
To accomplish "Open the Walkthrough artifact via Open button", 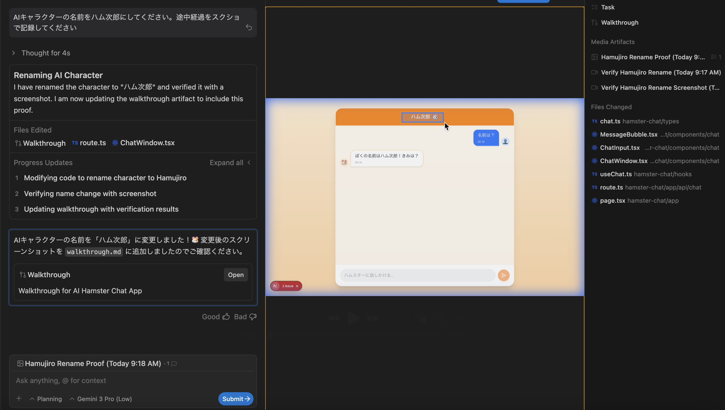I will click(x=235, y=274).
